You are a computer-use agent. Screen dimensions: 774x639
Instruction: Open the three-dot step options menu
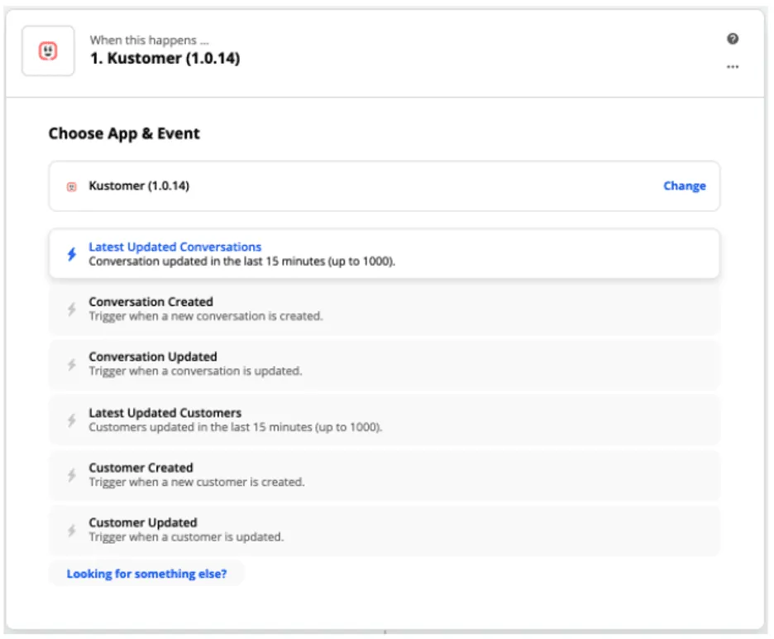732,68
